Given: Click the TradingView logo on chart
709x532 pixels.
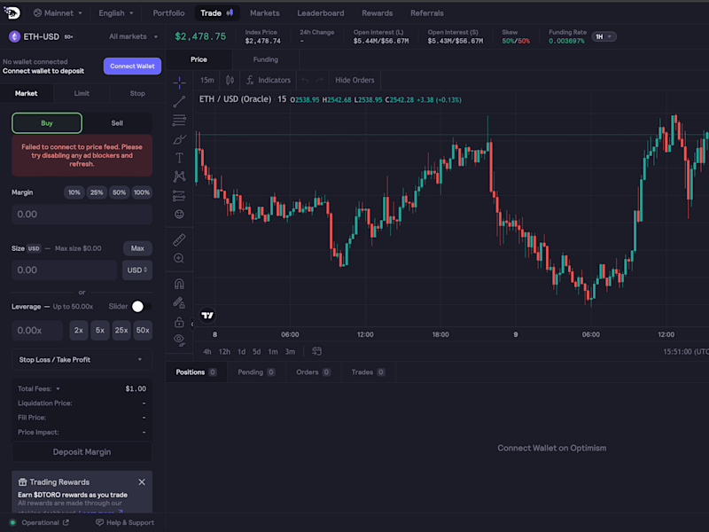Looking at the screenshot, I should (x=207, y=316).
